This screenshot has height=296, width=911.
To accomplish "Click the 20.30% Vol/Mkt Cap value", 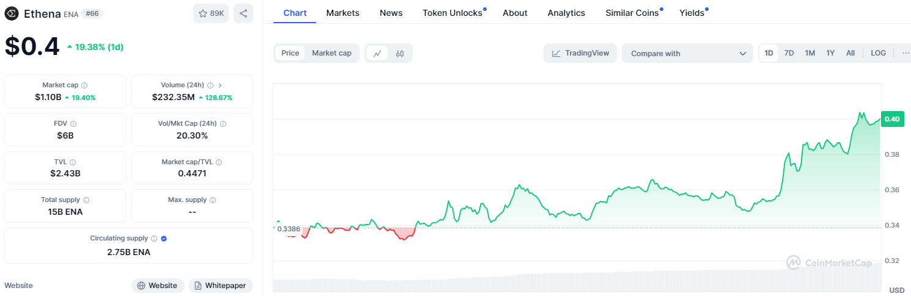I will (x=192, y=135).
